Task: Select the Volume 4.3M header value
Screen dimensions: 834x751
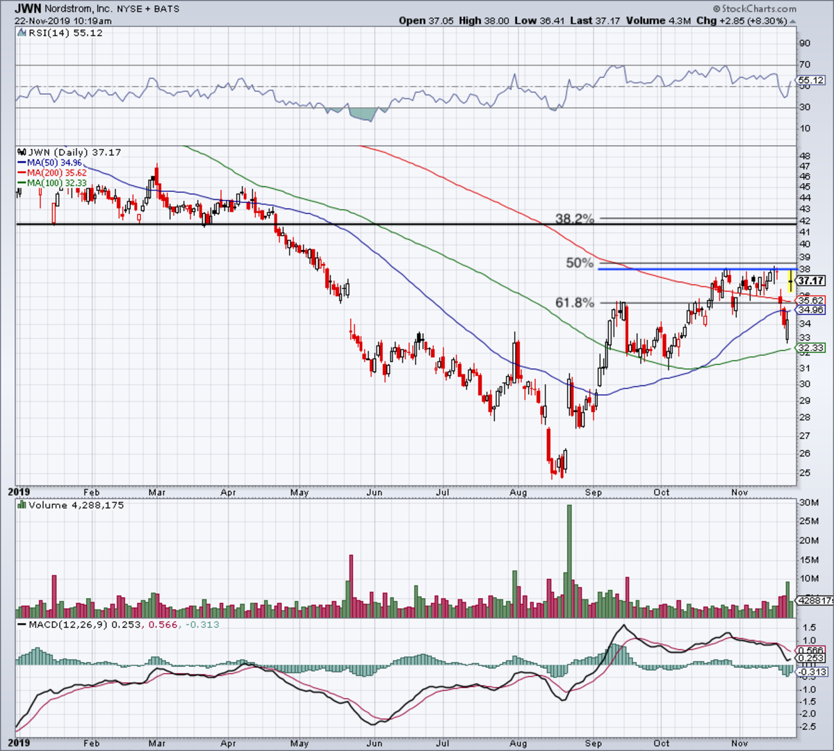Action: click(658, 21)
